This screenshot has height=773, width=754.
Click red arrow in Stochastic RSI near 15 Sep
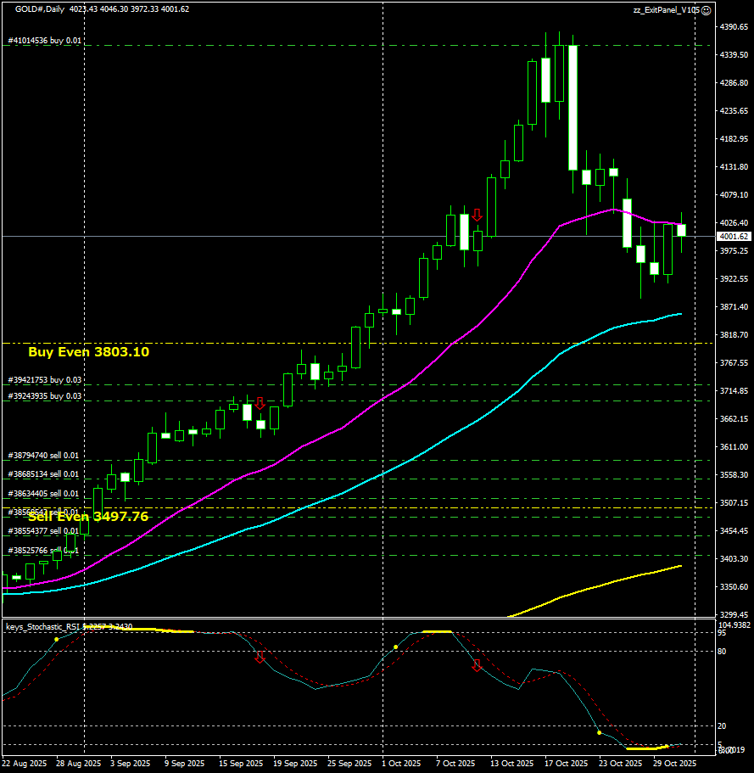(260, 658)
